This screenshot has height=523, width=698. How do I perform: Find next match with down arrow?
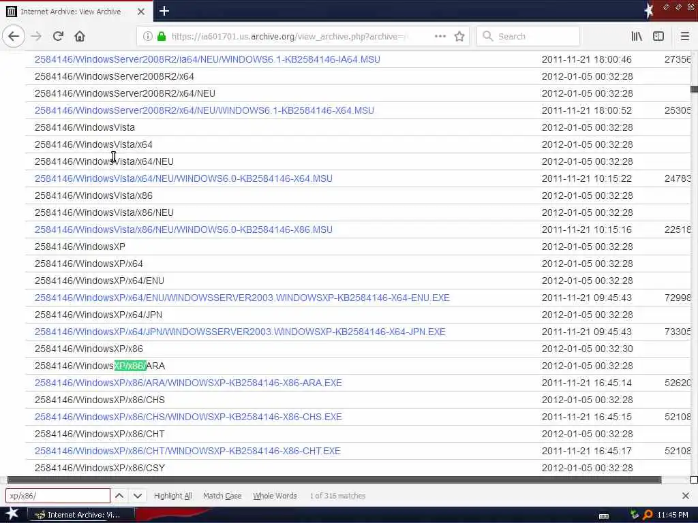[x=138, y=496]
